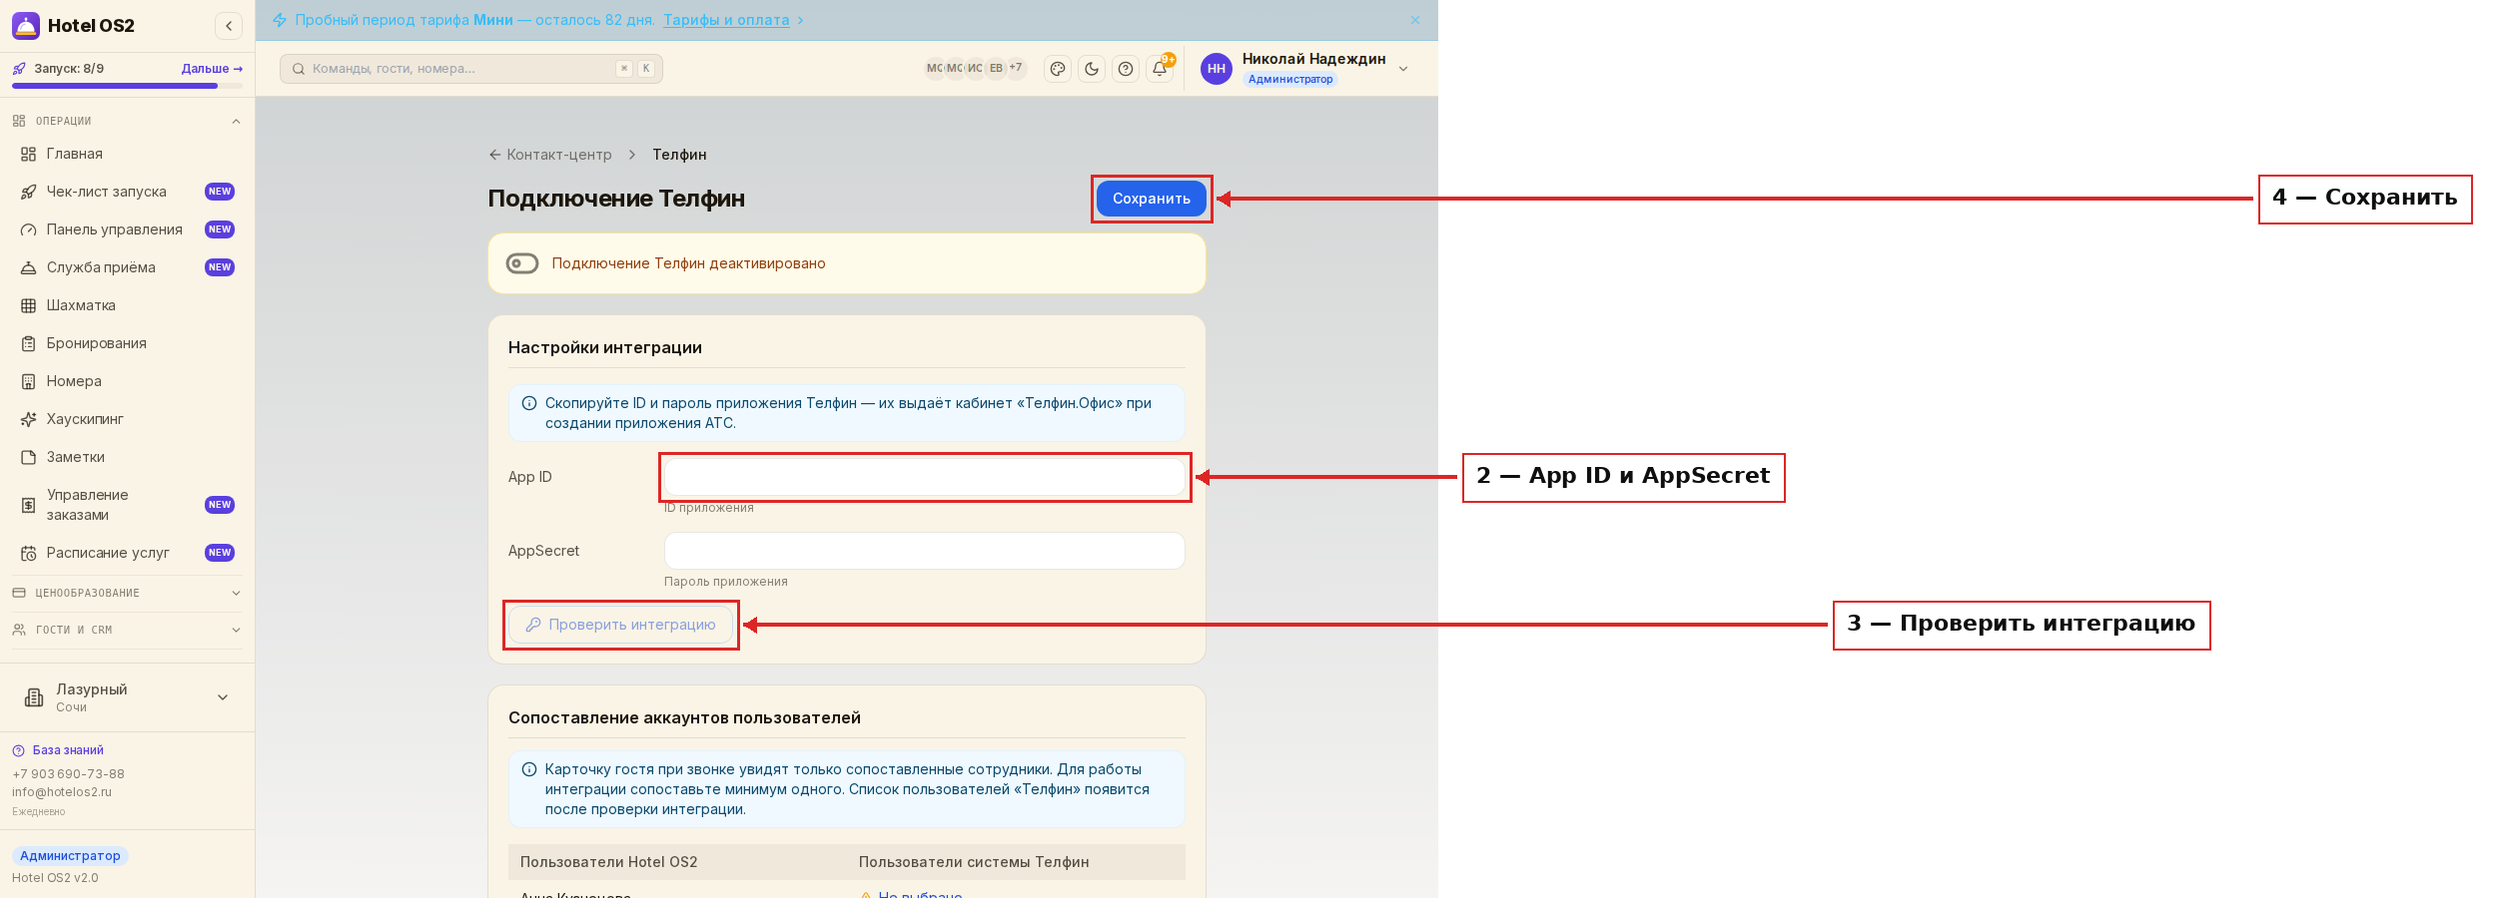Open Чек-лист запуска in the sidebar

click(x=128, y=192)
